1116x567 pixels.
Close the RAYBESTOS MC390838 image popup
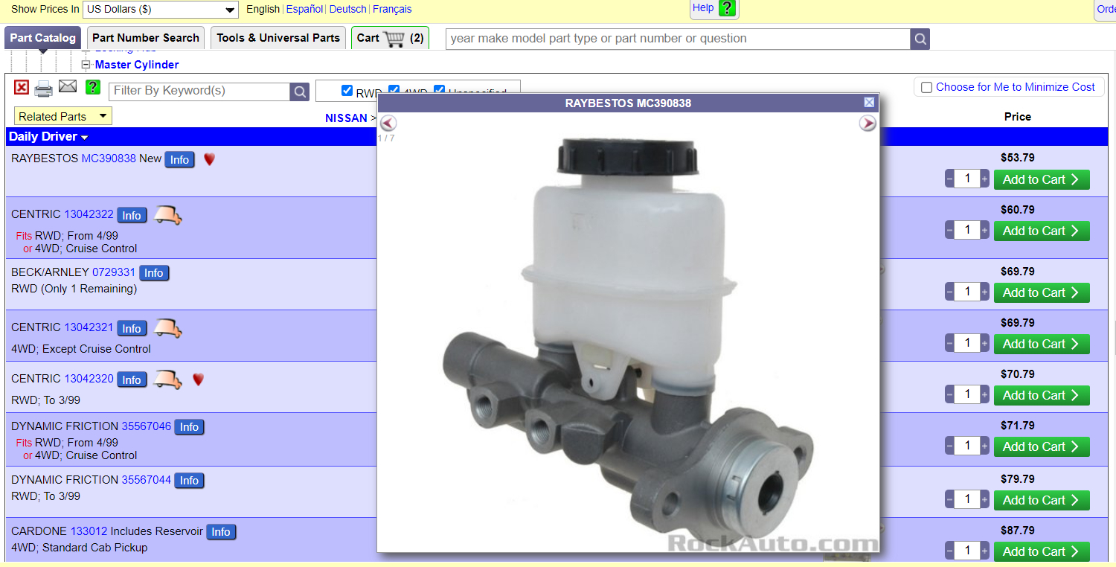tap(869, 103)
